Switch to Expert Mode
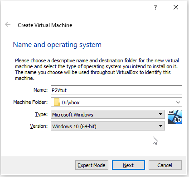Screen dimensions: 189x177 (92, 165)
